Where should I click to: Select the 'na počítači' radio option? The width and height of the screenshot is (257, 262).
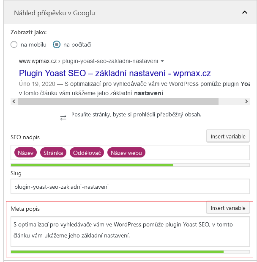[x=57, y=44]
